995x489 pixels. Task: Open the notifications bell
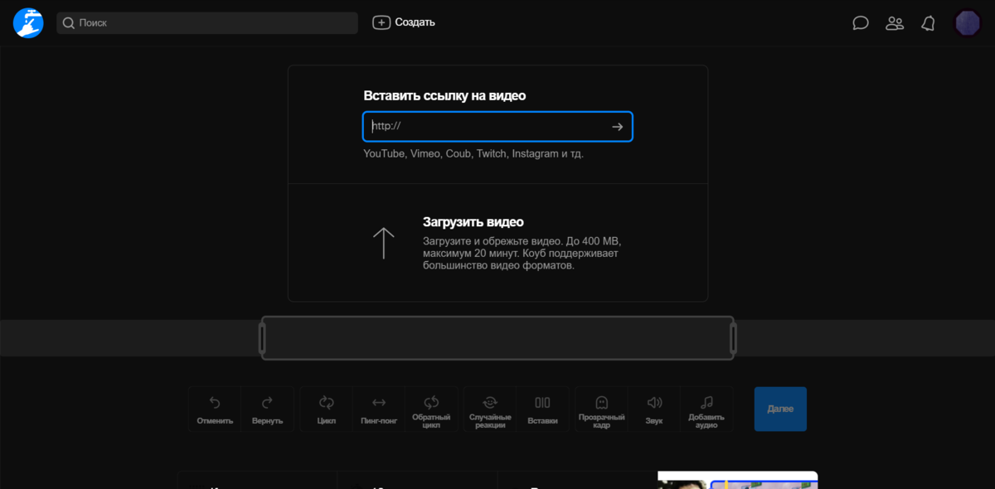pos(929,23)
